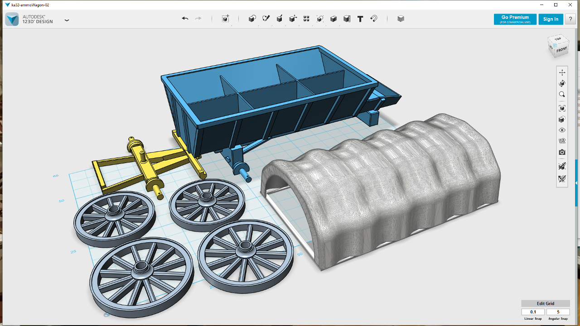This screenshot has height=326, width=580.
Task: Select the TOP face of the view cube
Action: click(x=558, y=39)
